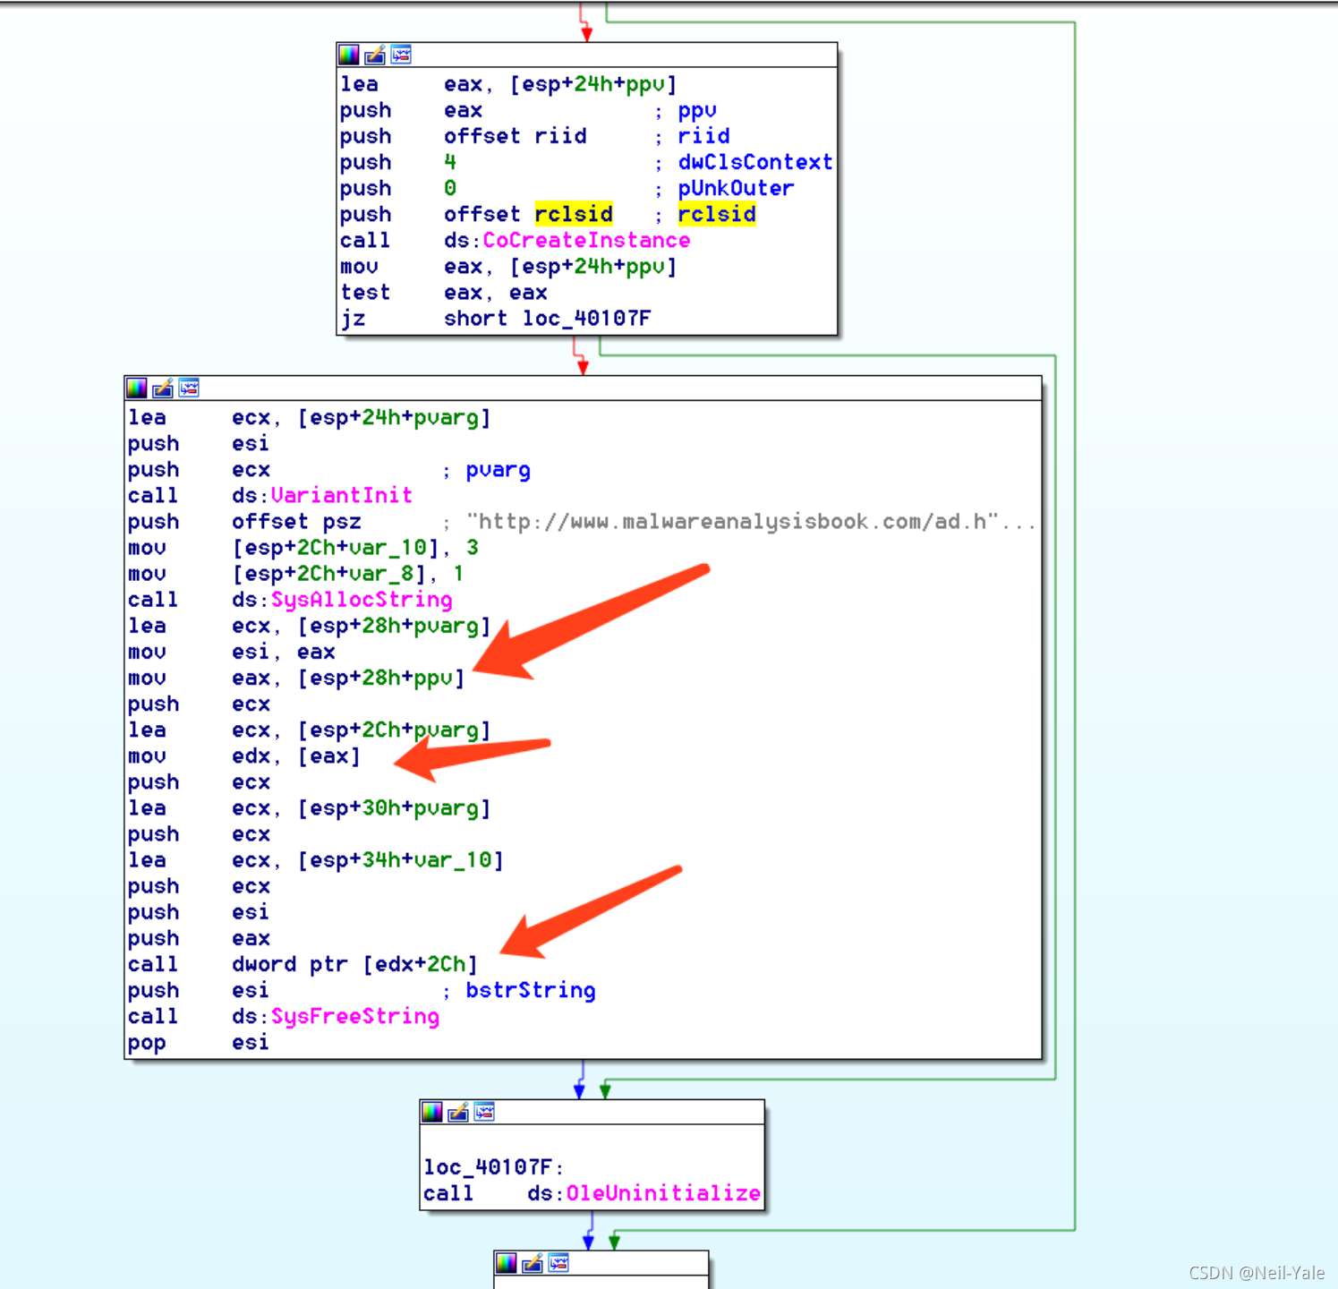Click group-nodes icon on CoCreateInstance block
This screenshot has height=1289, width=1338.
tap(401, 55)
